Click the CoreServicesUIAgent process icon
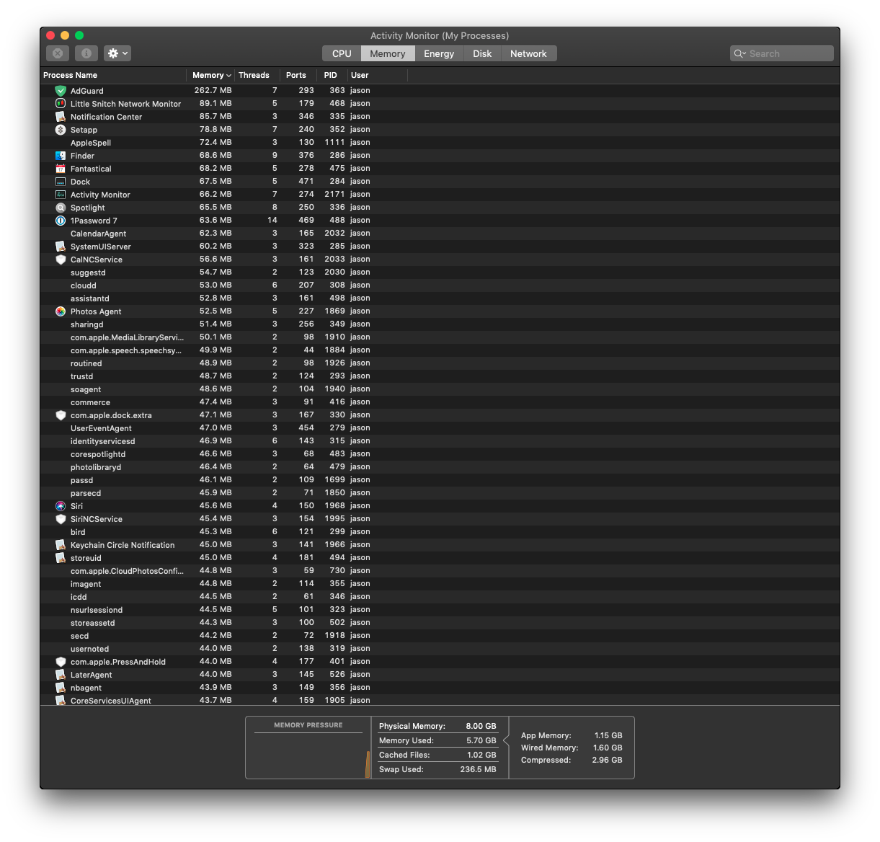This screenshot has height=842, width=880. click(x=61, y=700)
